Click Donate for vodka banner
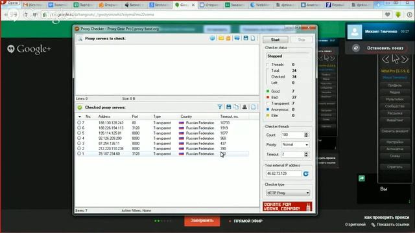Image resolution: width=415 pixels, height=233 pixels. pyautogui.click(x=287, y=206)
